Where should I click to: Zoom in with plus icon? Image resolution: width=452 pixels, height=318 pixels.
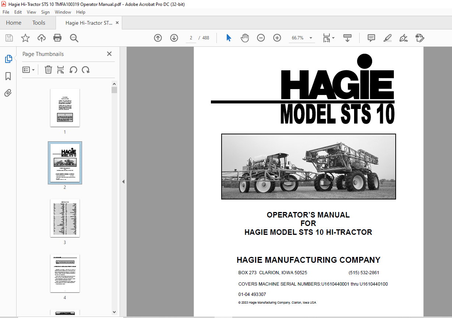[277, 38]
